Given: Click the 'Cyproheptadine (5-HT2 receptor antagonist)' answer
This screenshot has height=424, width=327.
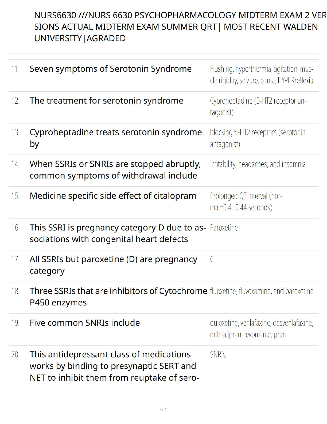Looking at the screenshot, I should 258,106.
